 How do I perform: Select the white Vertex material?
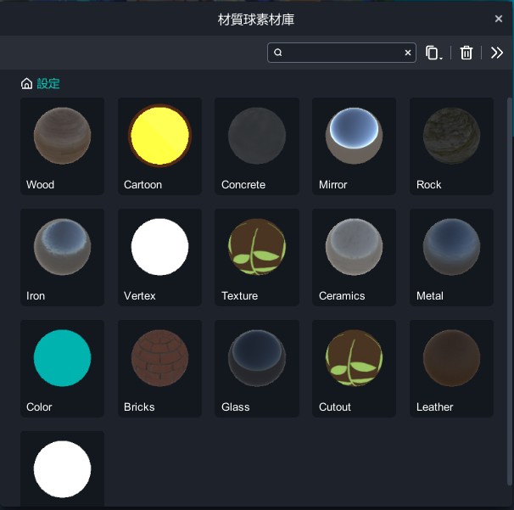[x=159, y=246]
